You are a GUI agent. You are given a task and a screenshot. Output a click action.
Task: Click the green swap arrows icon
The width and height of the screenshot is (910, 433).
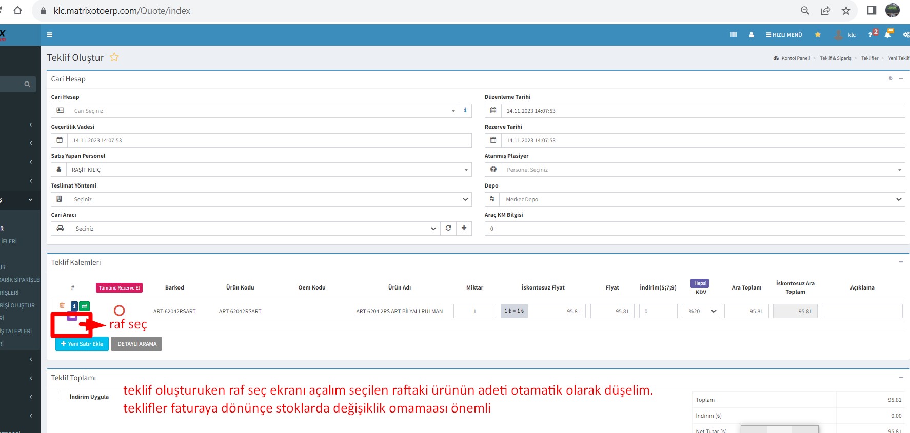(84, 306)
